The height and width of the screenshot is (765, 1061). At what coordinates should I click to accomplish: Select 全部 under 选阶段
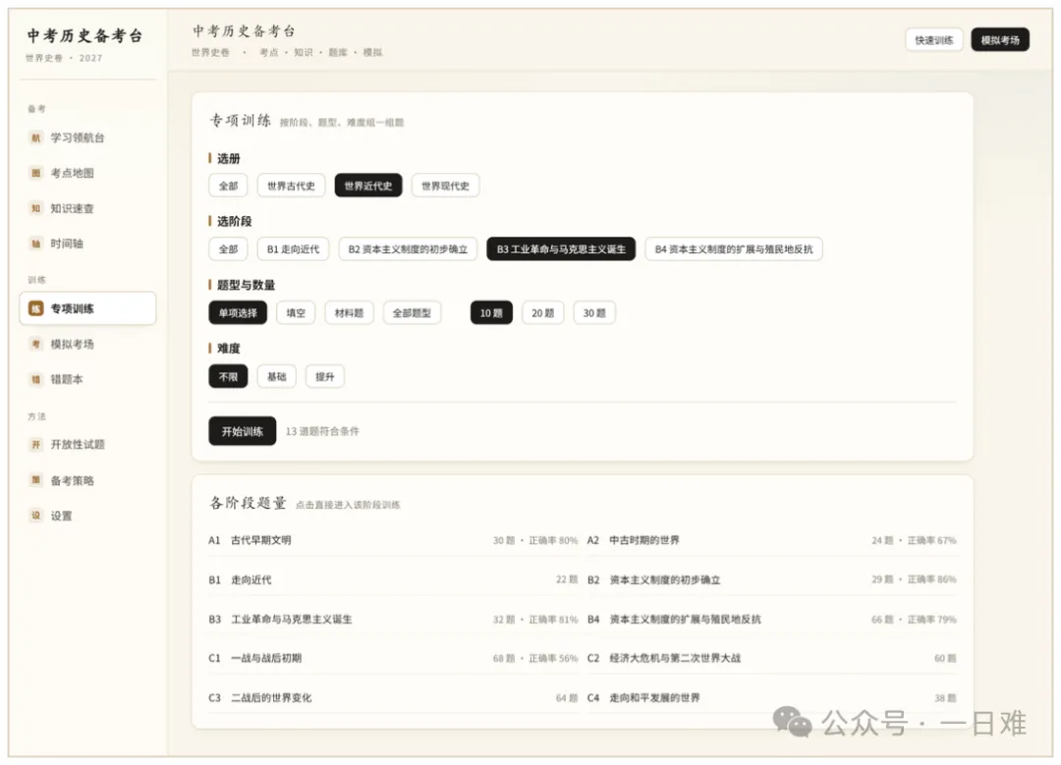[229, 248]
